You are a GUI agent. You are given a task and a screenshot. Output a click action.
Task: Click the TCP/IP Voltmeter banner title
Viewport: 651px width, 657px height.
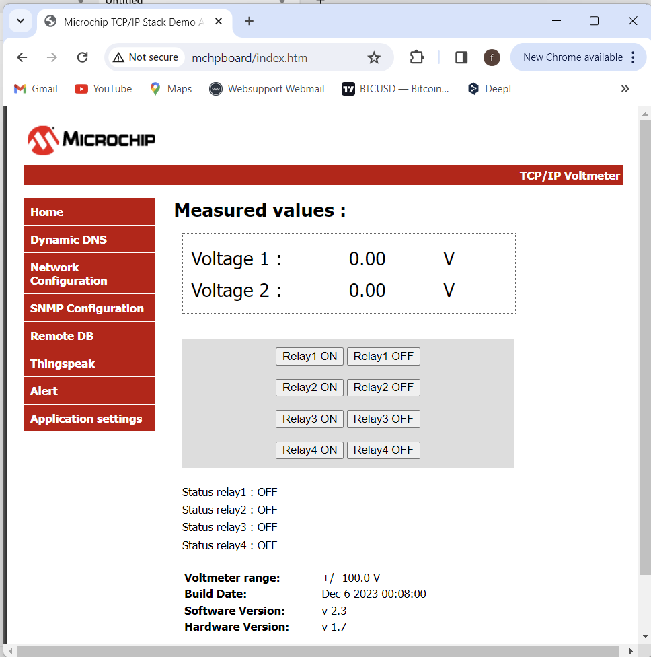point(570,176)
